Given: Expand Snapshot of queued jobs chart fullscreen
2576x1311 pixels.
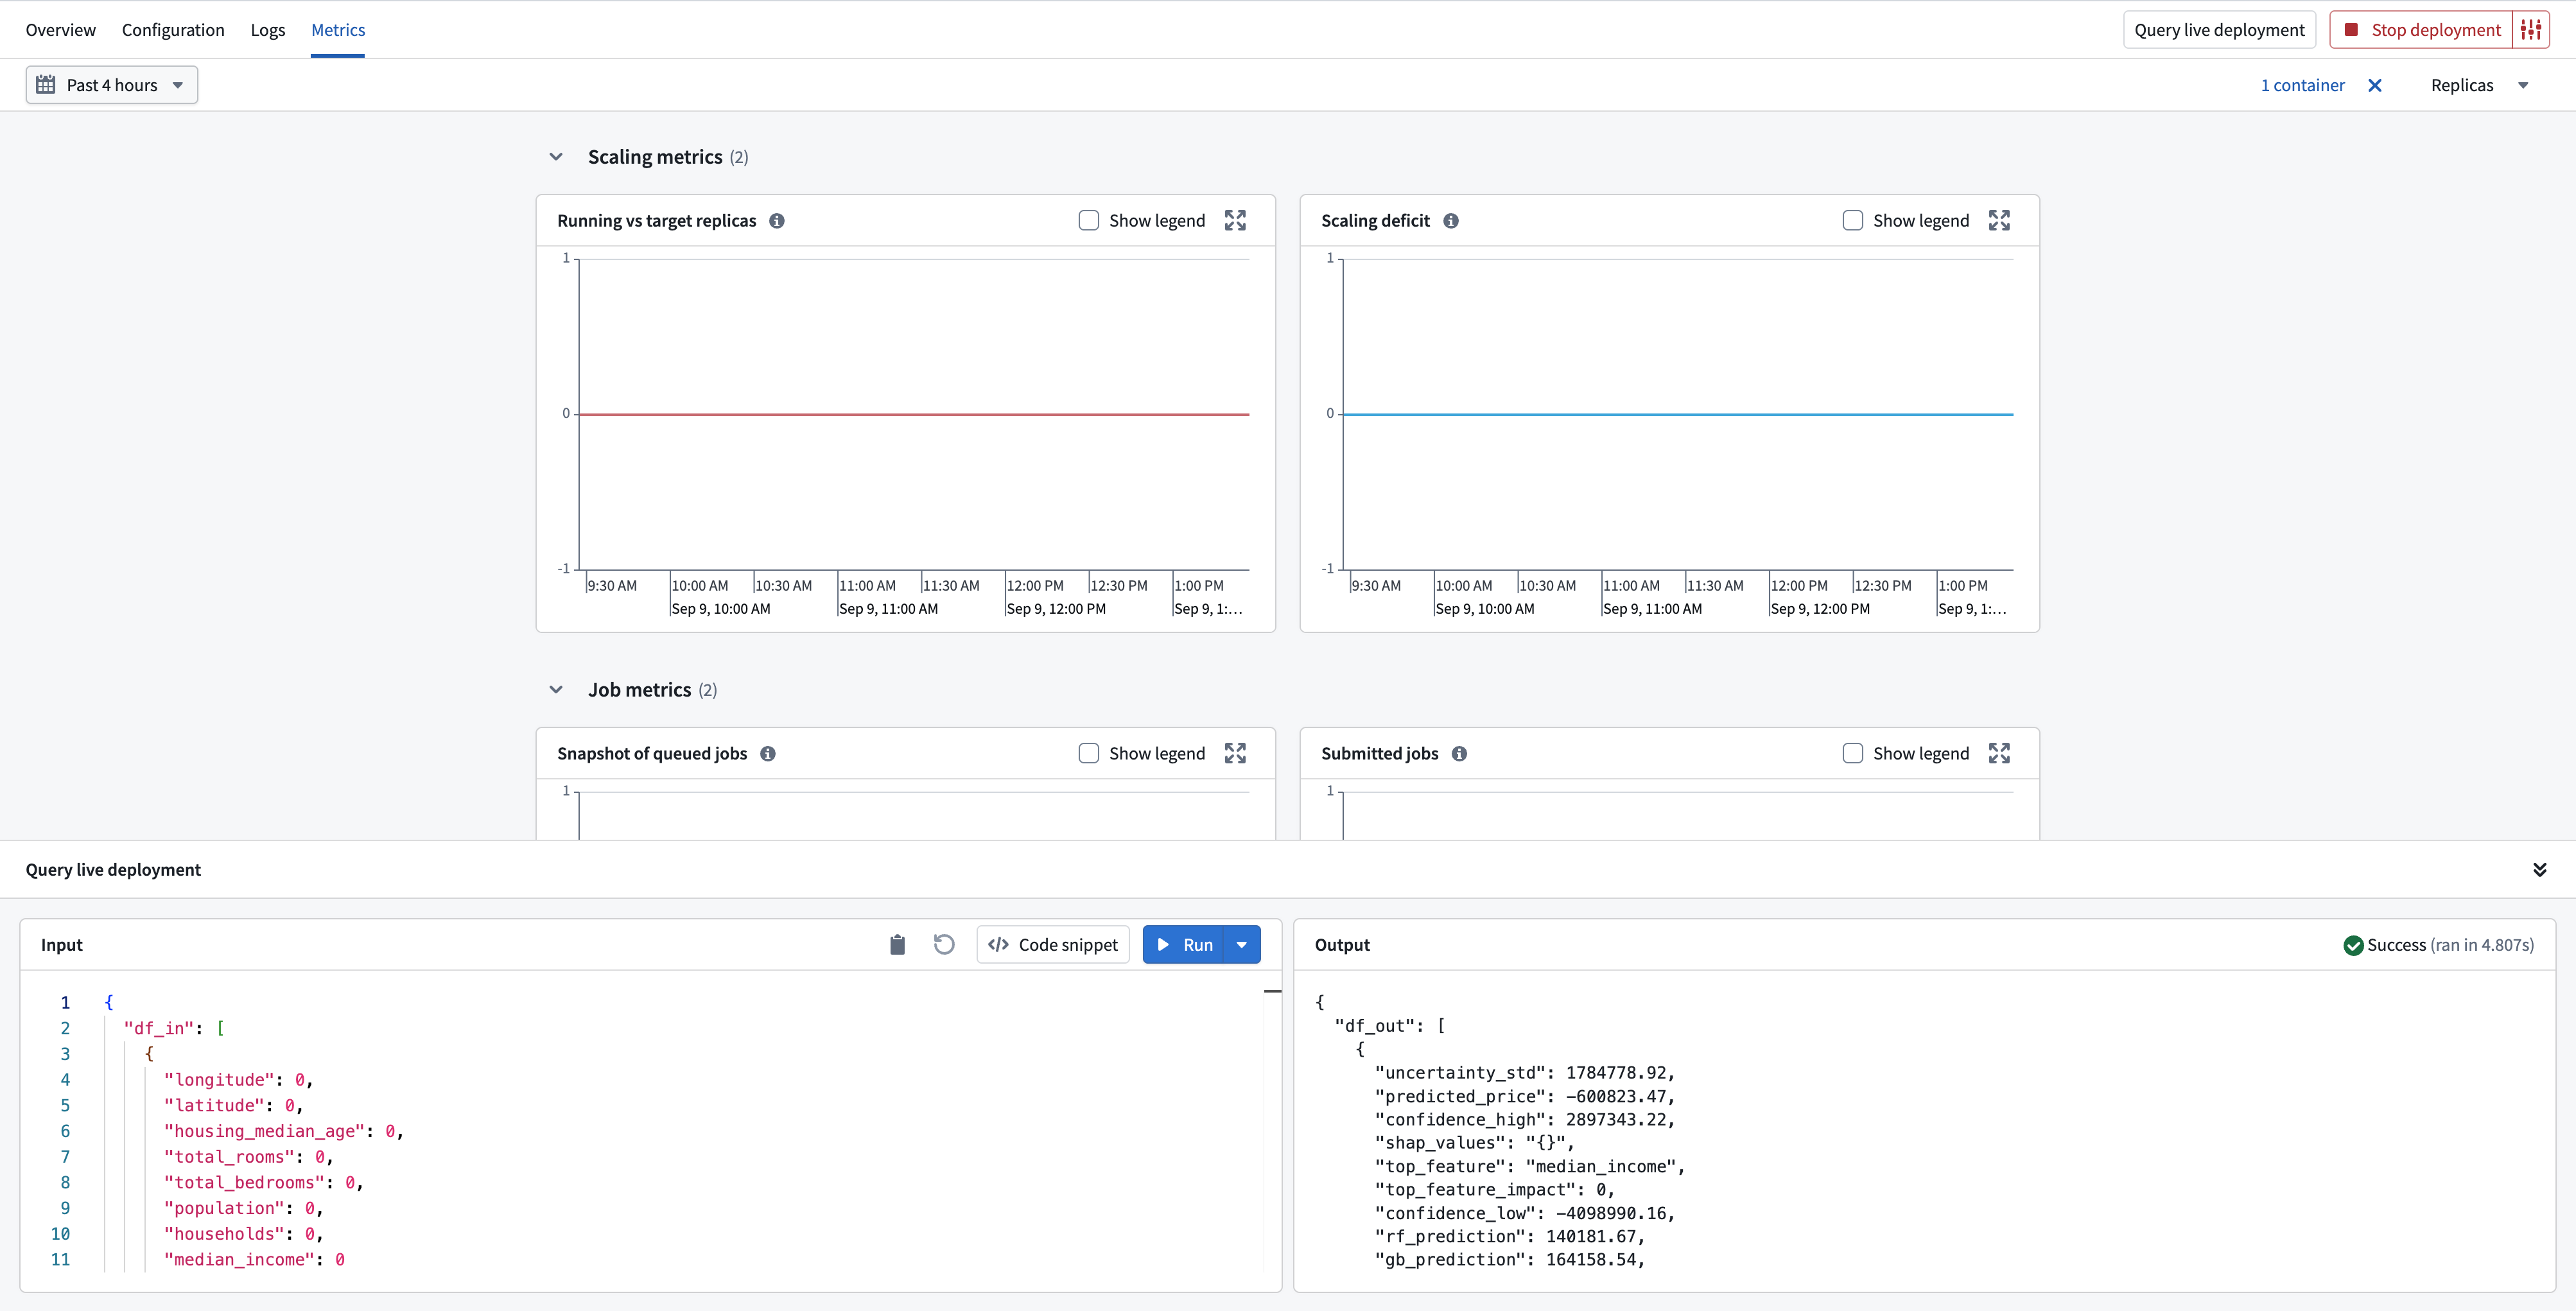Looking at the screenshot, I should pyautogui.click(x=1235, y=754).
